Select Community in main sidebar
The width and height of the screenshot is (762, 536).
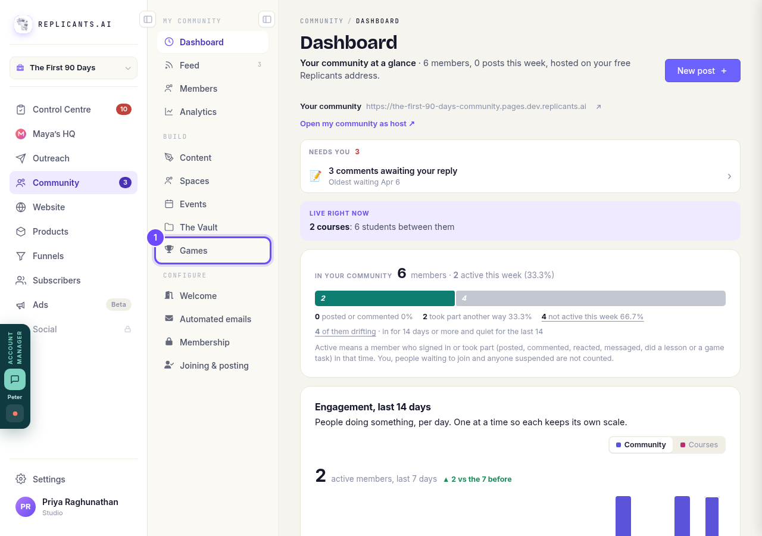tap(73, 183)
